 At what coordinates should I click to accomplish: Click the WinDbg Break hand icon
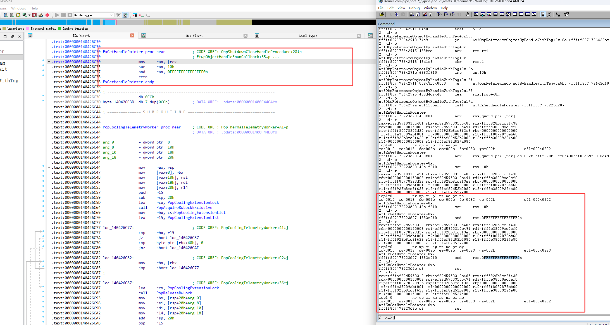tap(468, 15)
